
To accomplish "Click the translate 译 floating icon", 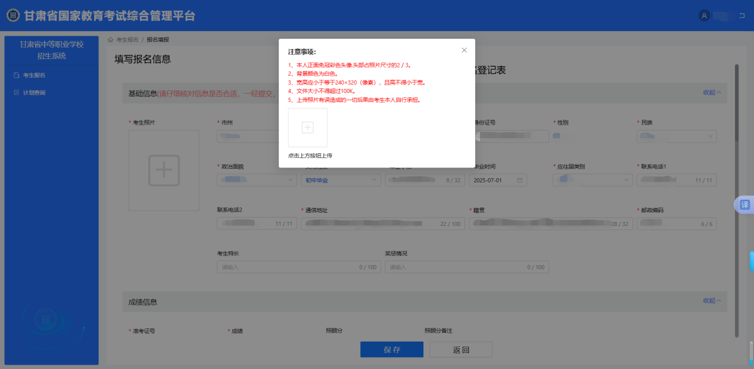I will pos(744,204).
